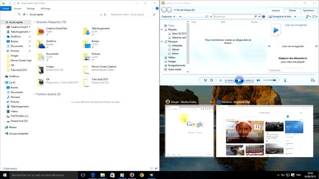Viewport: 319px width, 179px height.
Task: Click the Explorer help icon
Action: [x=157, y=8]
